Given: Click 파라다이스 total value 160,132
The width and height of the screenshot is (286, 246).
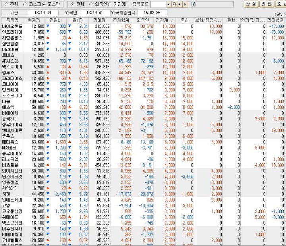Looking at the screenshot, I should click(124, 78).
